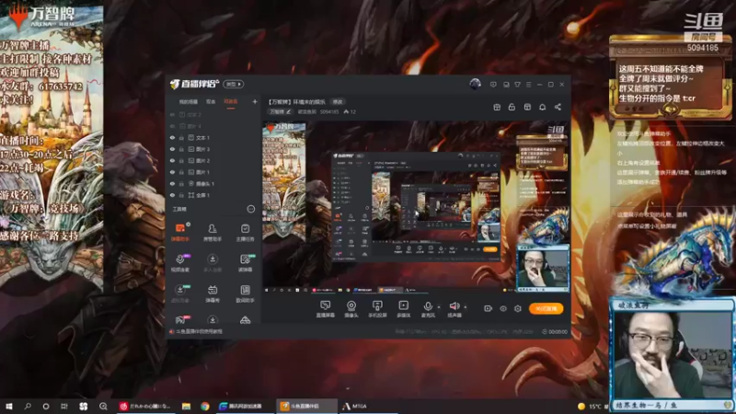Open Chrome from the taskbar
Screen dimensions: 736x414
pos(205,406)
